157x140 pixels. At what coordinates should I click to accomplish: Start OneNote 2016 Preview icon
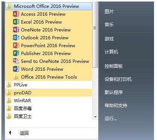coord(16,30)
